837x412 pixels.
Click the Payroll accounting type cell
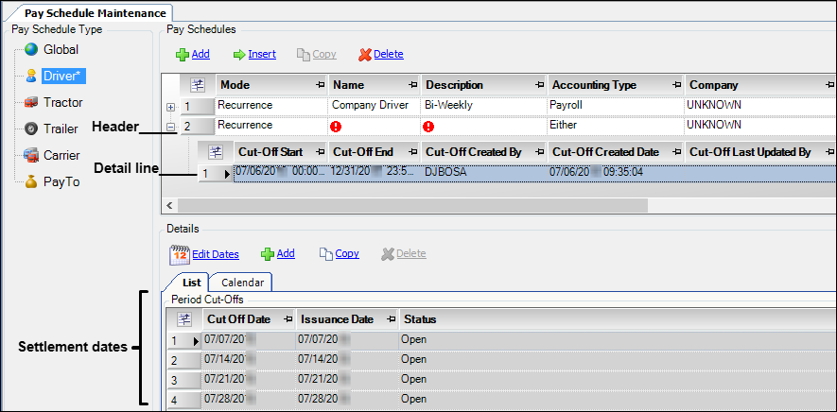pos(616,106)
